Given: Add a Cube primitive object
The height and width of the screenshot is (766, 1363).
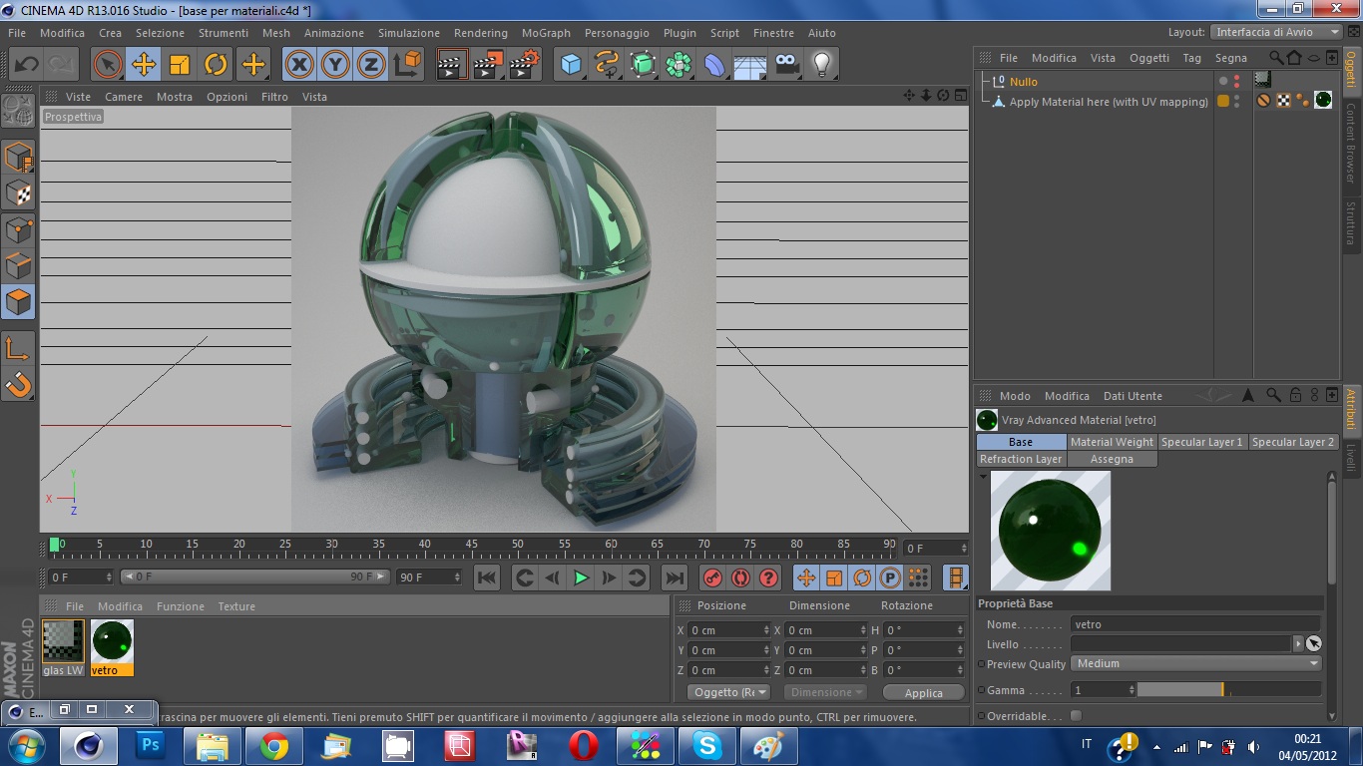Looking at the screenshot, I should coord(571,65).
